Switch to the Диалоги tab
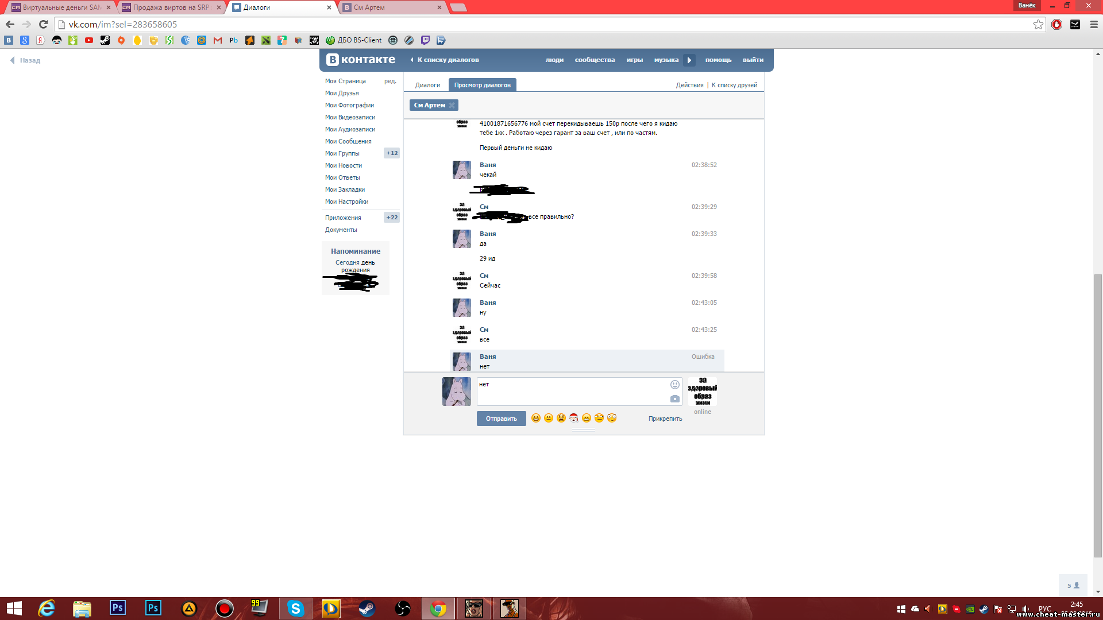The image size is (1103, 620). (x=427, y=85)
